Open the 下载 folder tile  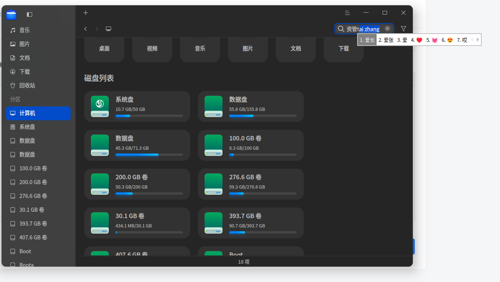point(344,49)
